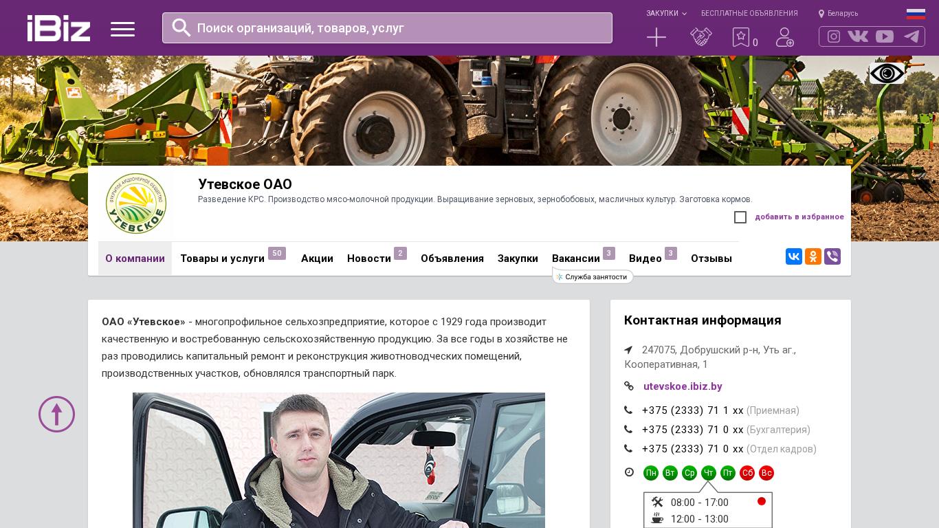This screenshot has height=528, width=939.
Task: Select Tuesday (Вт) schedule day
Action: (x=670, y=473)
